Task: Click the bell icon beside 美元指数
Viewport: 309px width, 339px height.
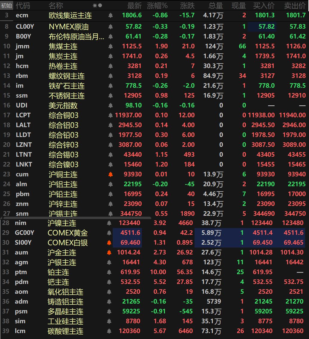Action: (x=111, y=106)
